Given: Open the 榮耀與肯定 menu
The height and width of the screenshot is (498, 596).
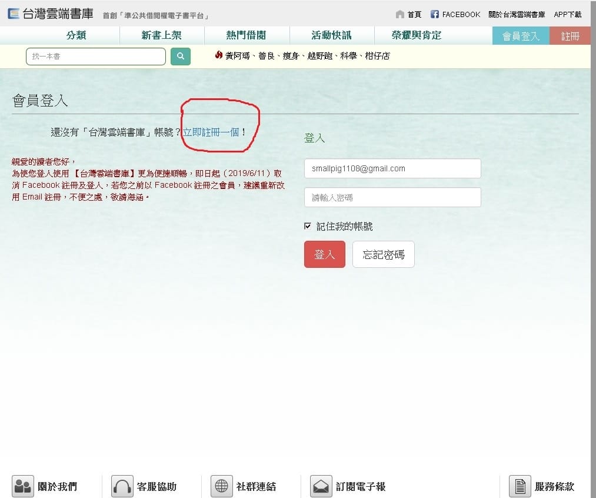Looking at the screenshot, I should click(x=416, y=35).
